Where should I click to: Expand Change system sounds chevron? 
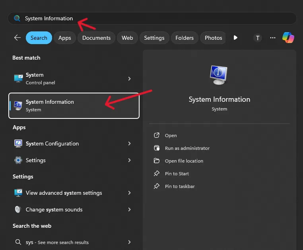[129, 209]
